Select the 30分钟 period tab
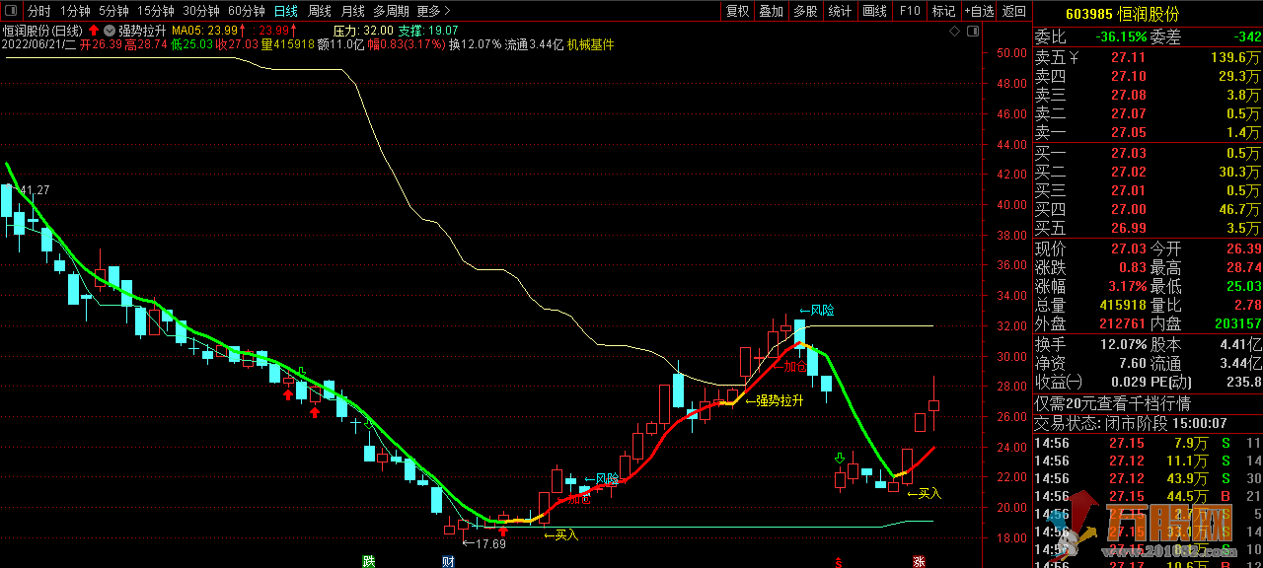1263x568 pixels. [200, 11]
